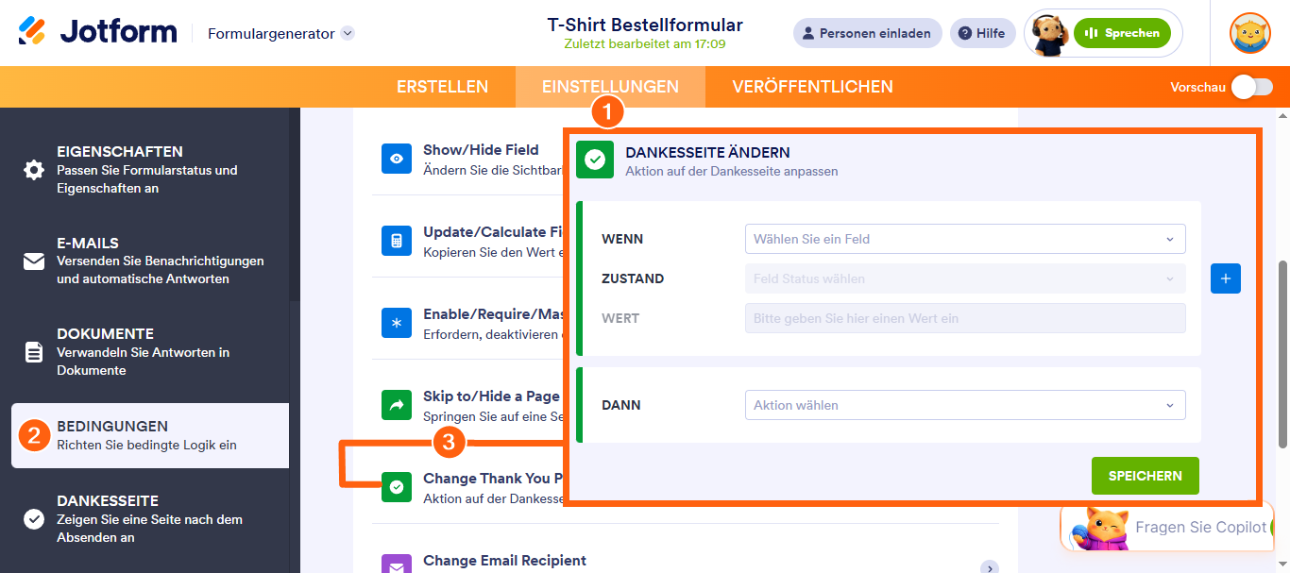The width and height of the screenshot is (1290, 573).
Task: Click the green Sprechen button
Action: [x=1122, y=33]
